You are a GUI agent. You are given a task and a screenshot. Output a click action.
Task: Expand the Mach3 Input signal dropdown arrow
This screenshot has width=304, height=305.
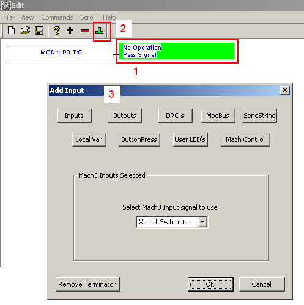click(x=202, y=222)
